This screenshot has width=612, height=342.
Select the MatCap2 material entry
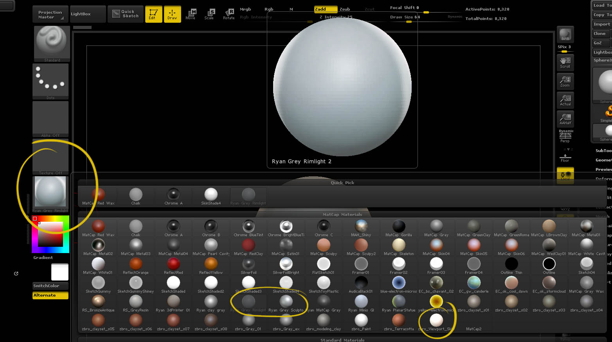(x=474, y=322)
